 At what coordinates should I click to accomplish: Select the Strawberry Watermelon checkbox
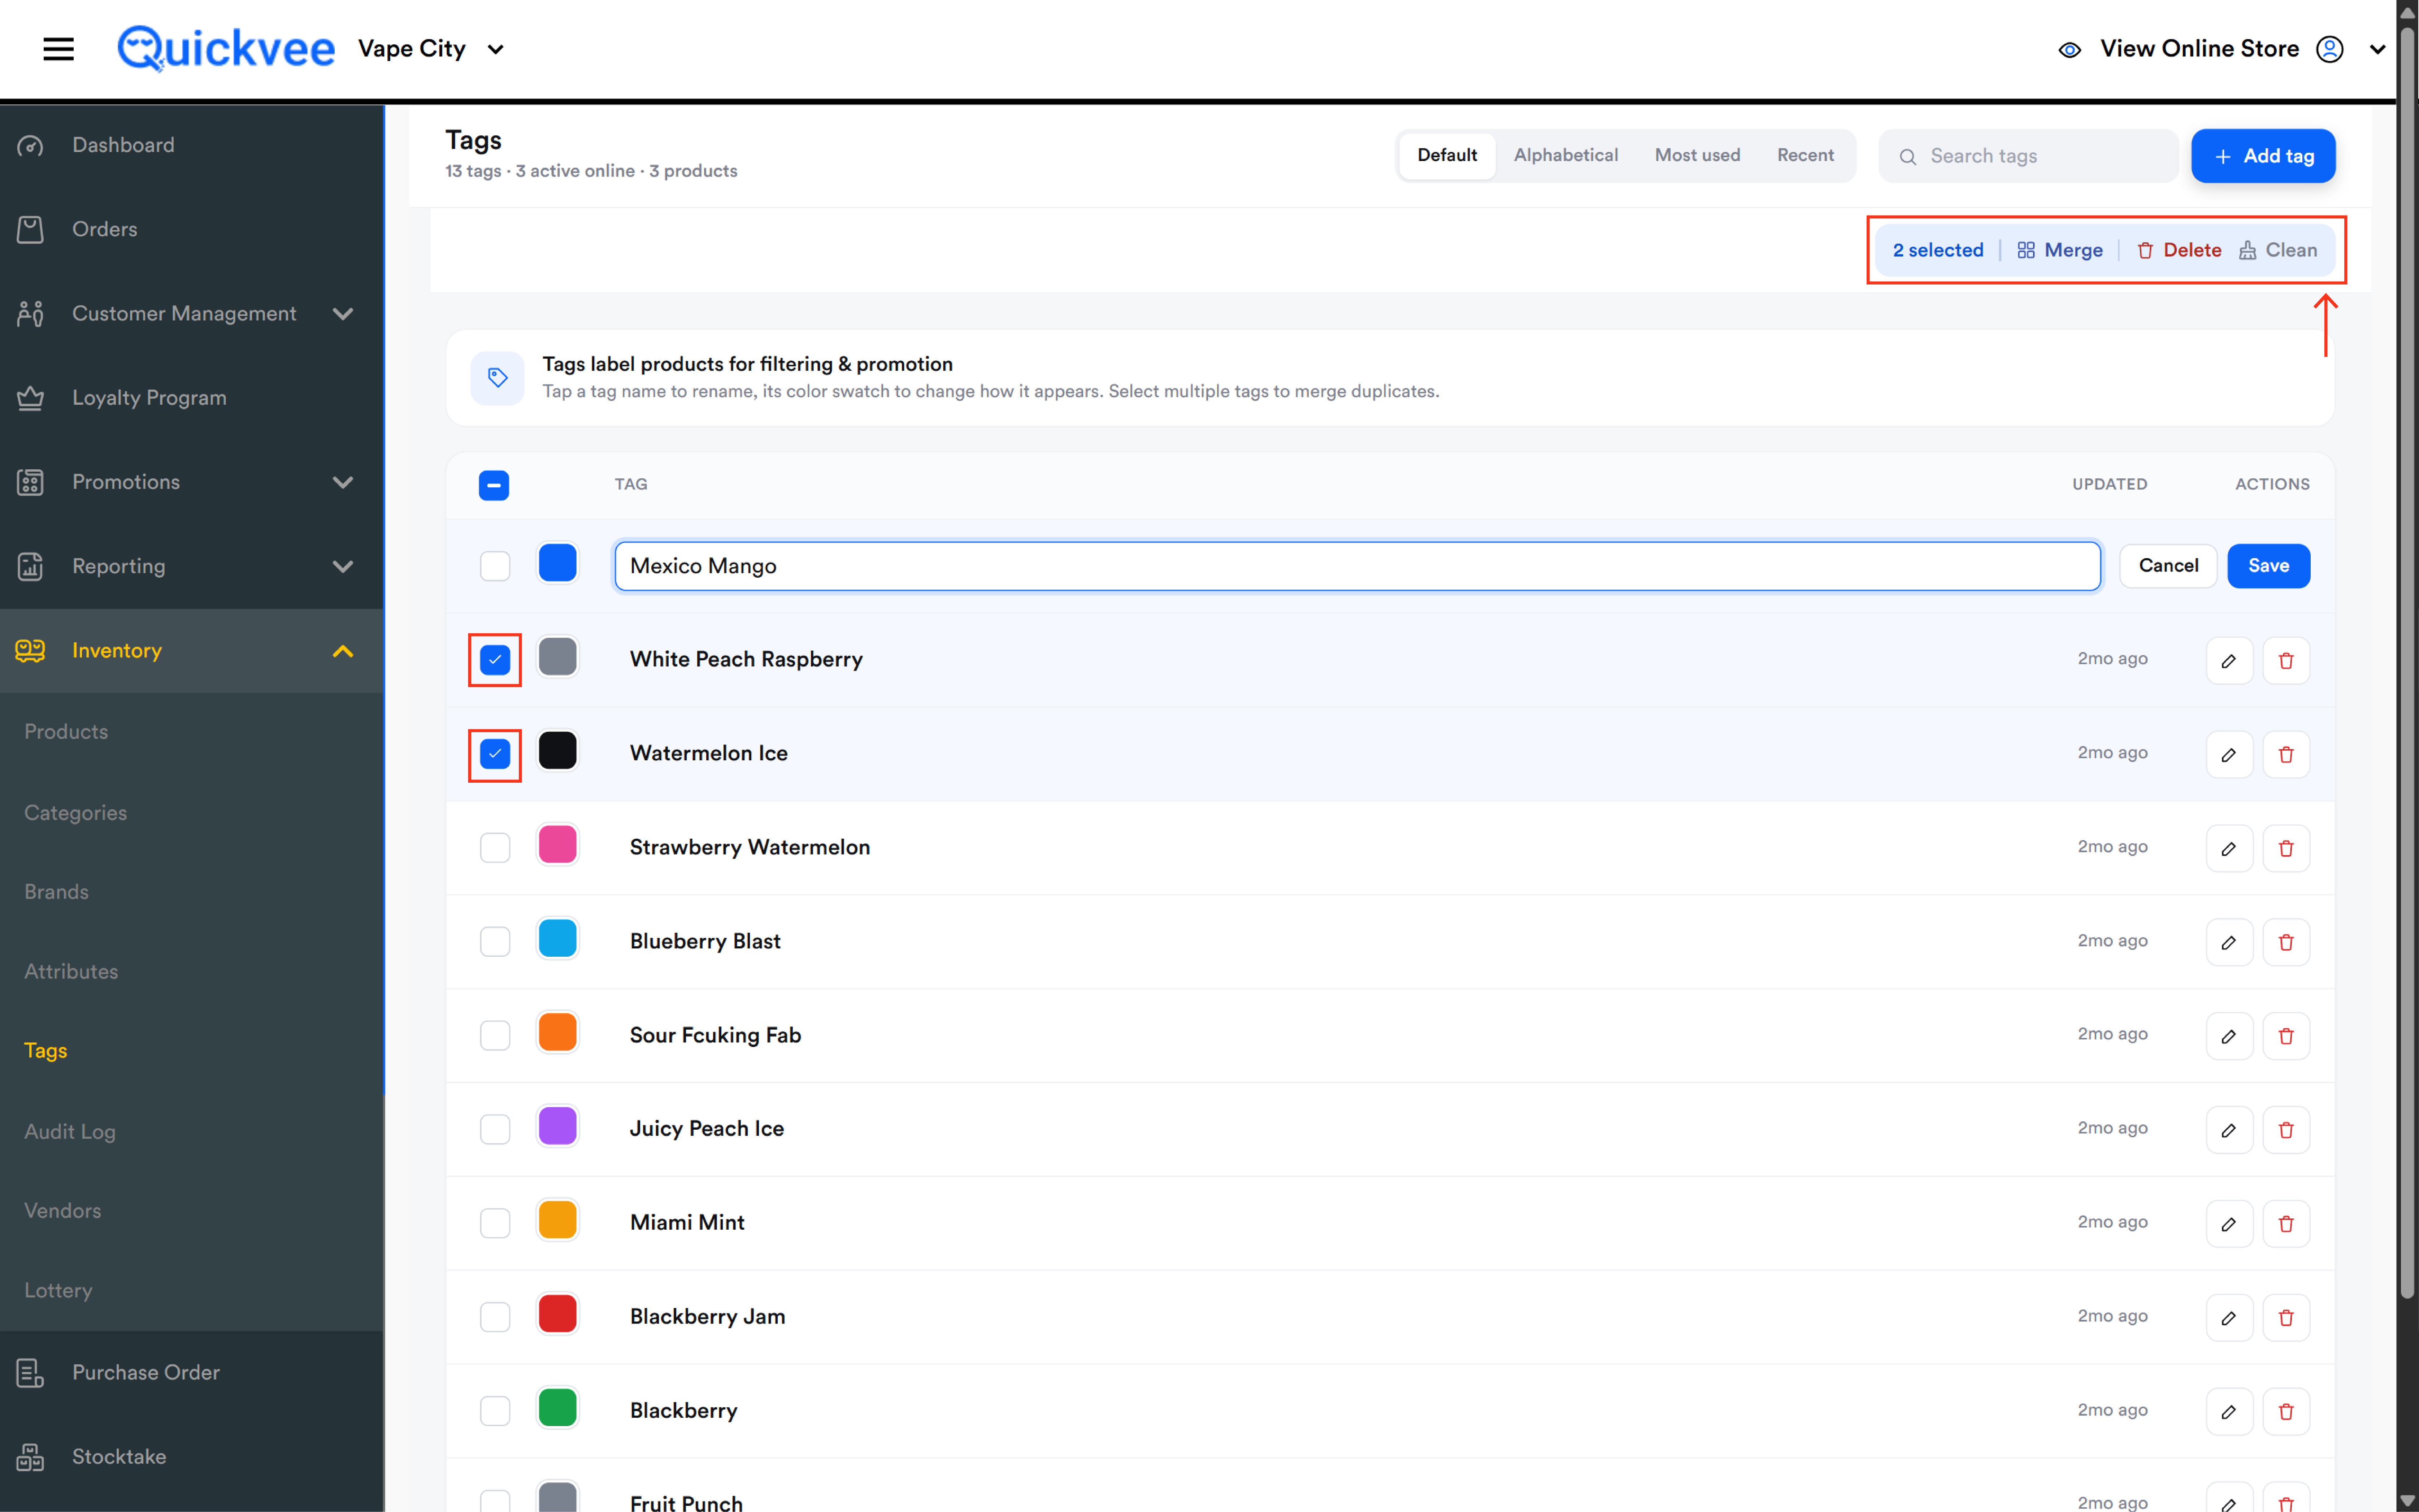[495, 848]
